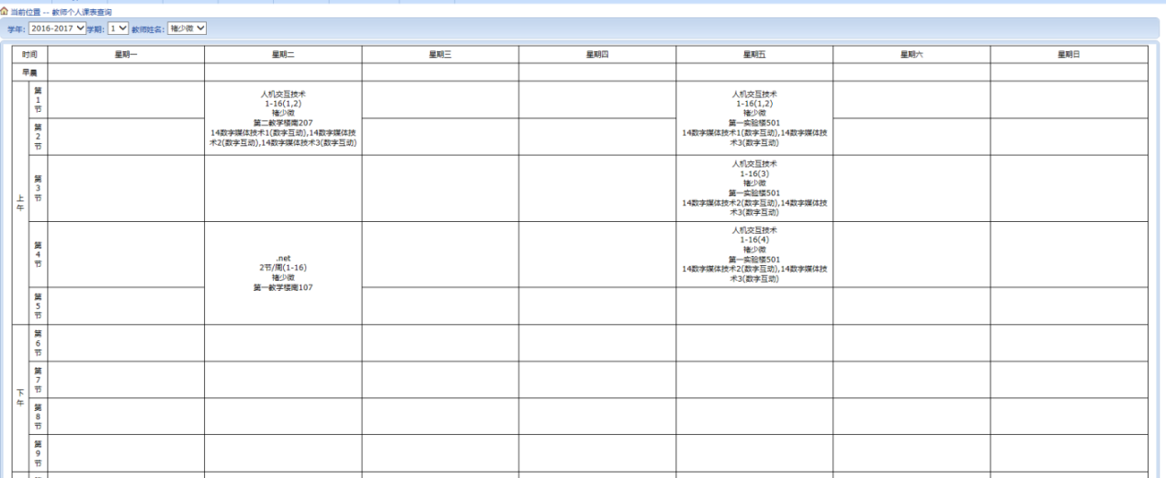Screen dimensions: 1166x478
Task: Select the 星期五 column header
Action: [x=754, y=55]
